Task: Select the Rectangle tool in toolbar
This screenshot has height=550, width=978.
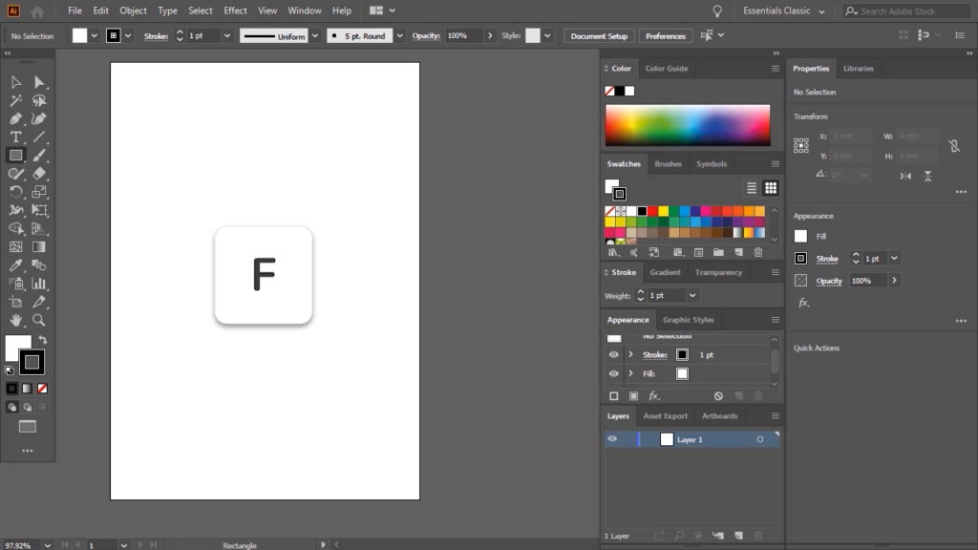Action: (x=16, y=155)
